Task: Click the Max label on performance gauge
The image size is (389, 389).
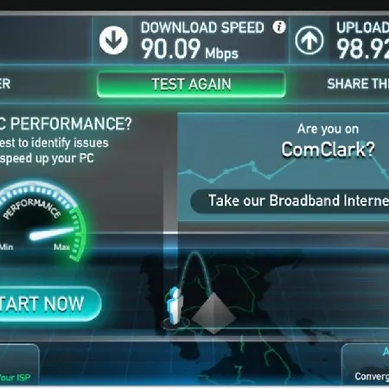Action: tap(61, 247)
